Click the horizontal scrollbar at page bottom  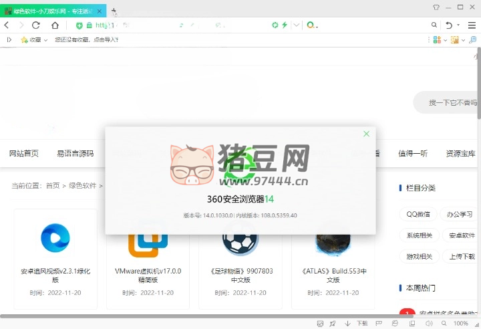200,316
